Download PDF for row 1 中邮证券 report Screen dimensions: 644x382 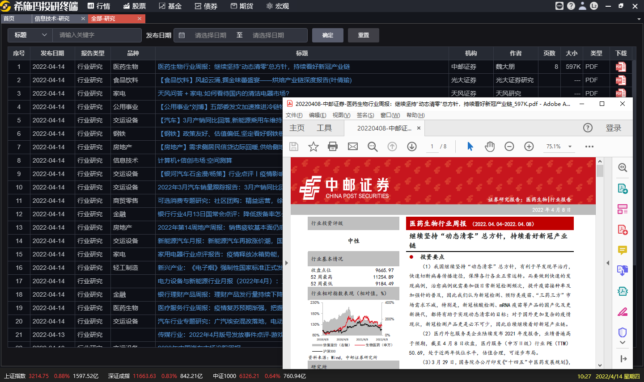tap(621, 67)
